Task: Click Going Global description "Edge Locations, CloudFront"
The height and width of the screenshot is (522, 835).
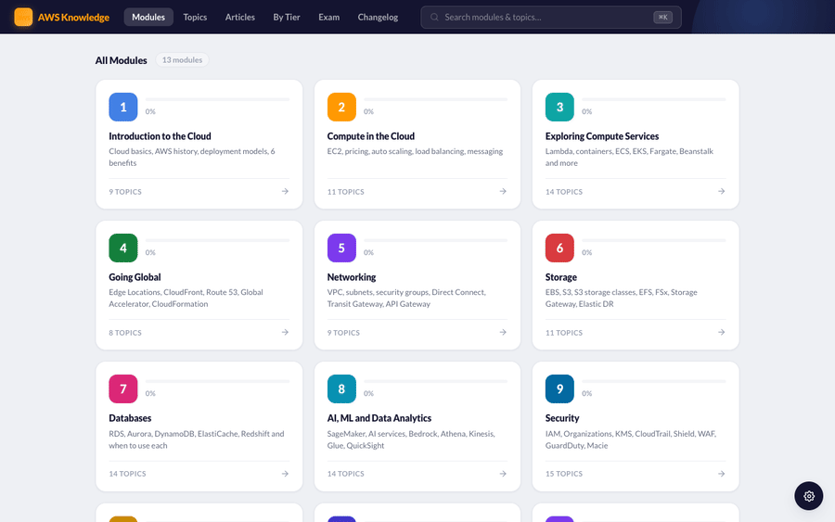Action: click(186, 298)
